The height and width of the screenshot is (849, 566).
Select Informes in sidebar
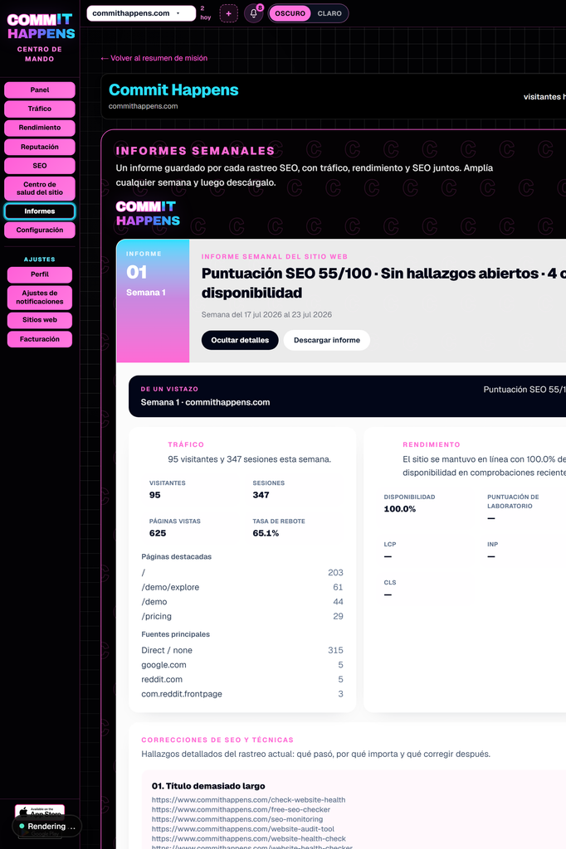click(40, 211)
